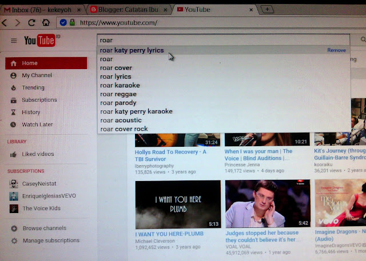Open I WANT YOU HERE-PLUMB title link
Viewport: 366px width, 261px height.
[169, 234]
